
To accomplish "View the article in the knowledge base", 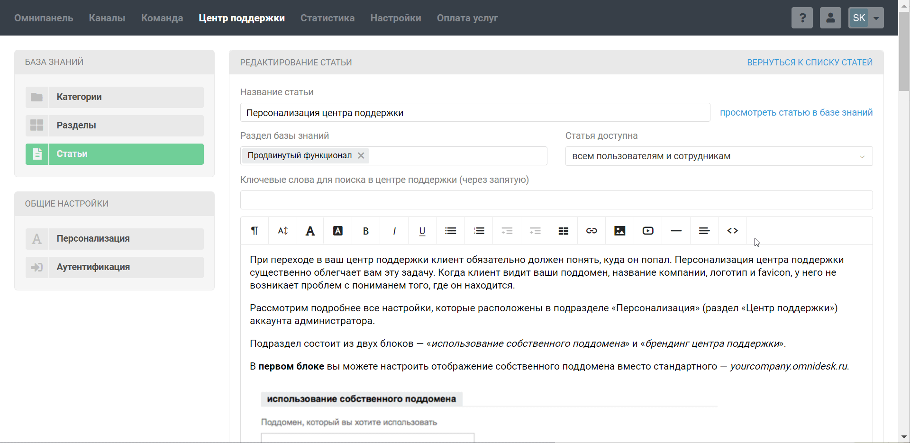I will 796,112.
